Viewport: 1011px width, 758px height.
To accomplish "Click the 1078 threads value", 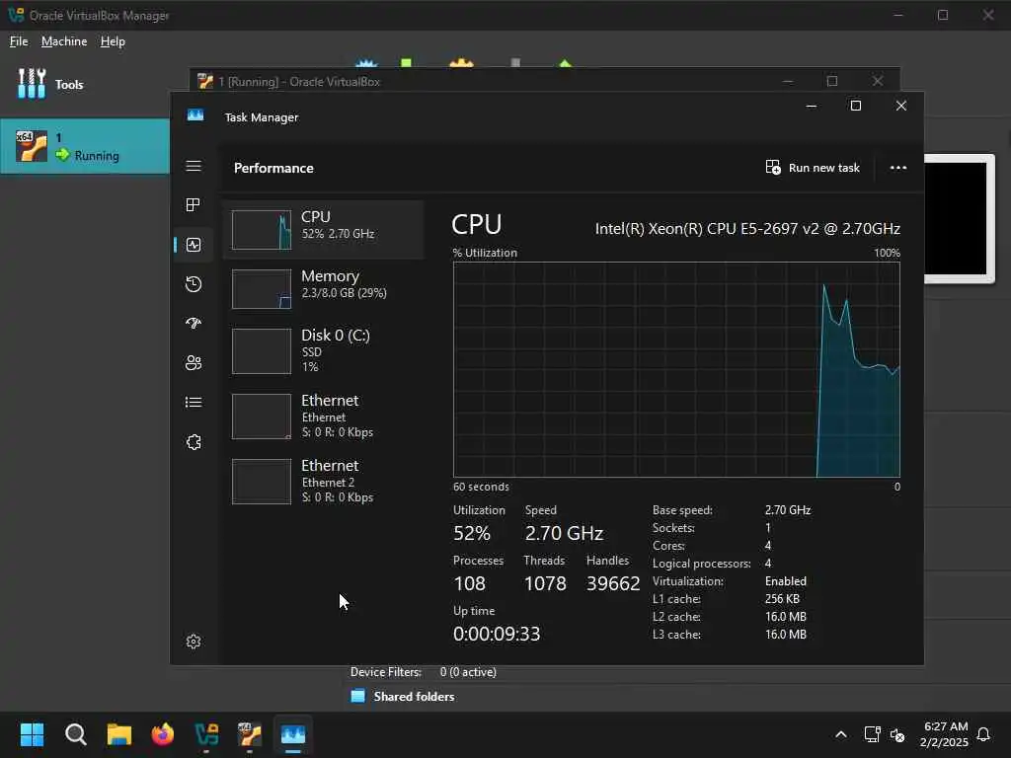I will tap(545, 584).
